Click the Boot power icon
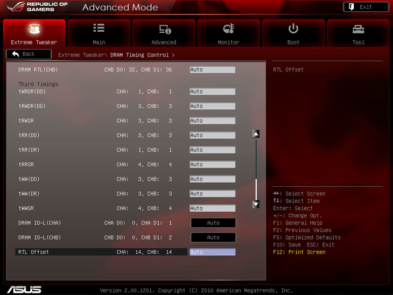Image resolution: width=393 pixels, height=295 pixels. click(293, 29)
